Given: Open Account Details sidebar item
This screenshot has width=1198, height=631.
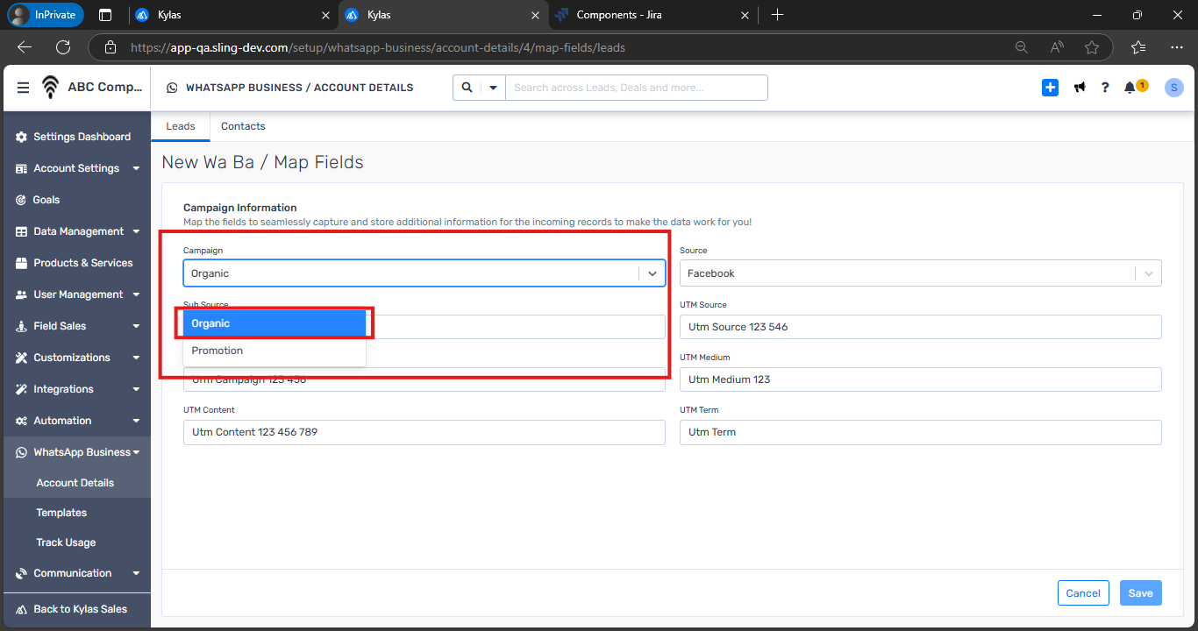Looking at the screenshot, I should point(75,483).
